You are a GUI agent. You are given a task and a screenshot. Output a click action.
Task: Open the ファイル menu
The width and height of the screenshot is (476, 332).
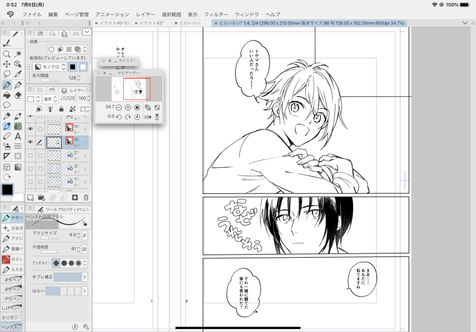pos(32,14)
